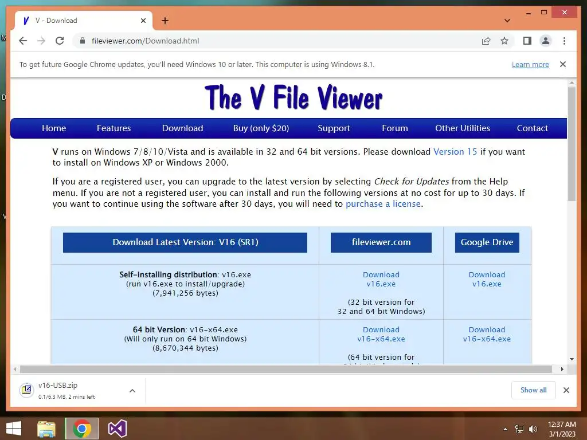Click the volume speaker tray icon
This screenshot has width=587, height=440.
coord(533,429)
